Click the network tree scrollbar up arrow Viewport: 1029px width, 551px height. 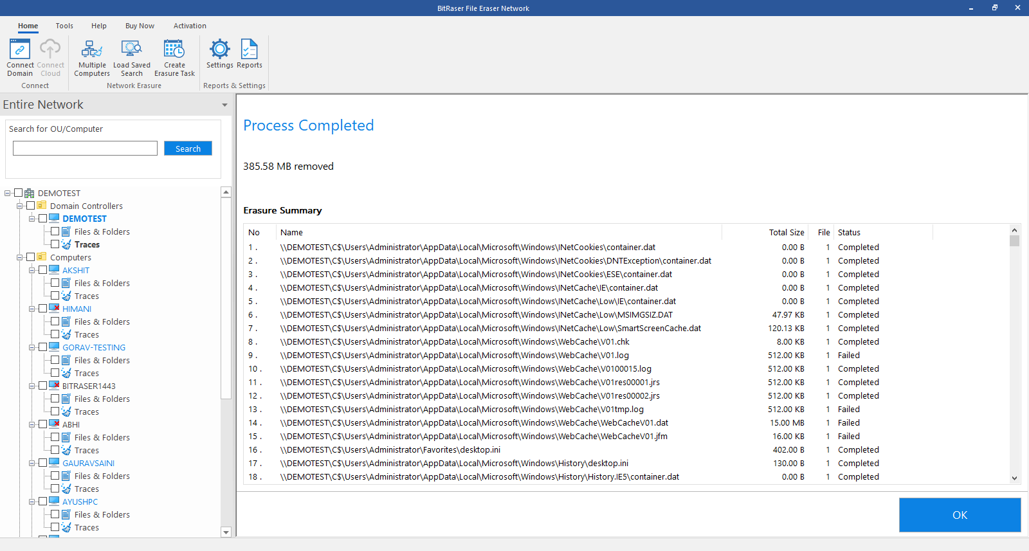226,192
